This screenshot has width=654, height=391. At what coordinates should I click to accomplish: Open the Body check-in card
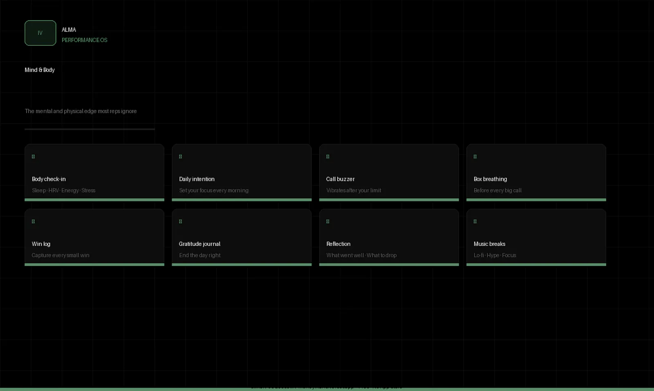coord(94,172)
